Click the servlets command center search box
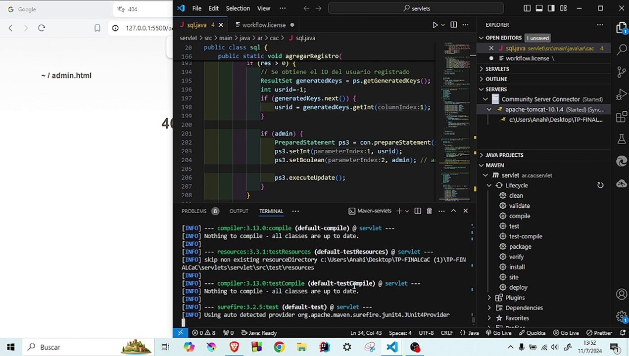The width and height of the screenshot is (629, 356). (x=416, y=8)
